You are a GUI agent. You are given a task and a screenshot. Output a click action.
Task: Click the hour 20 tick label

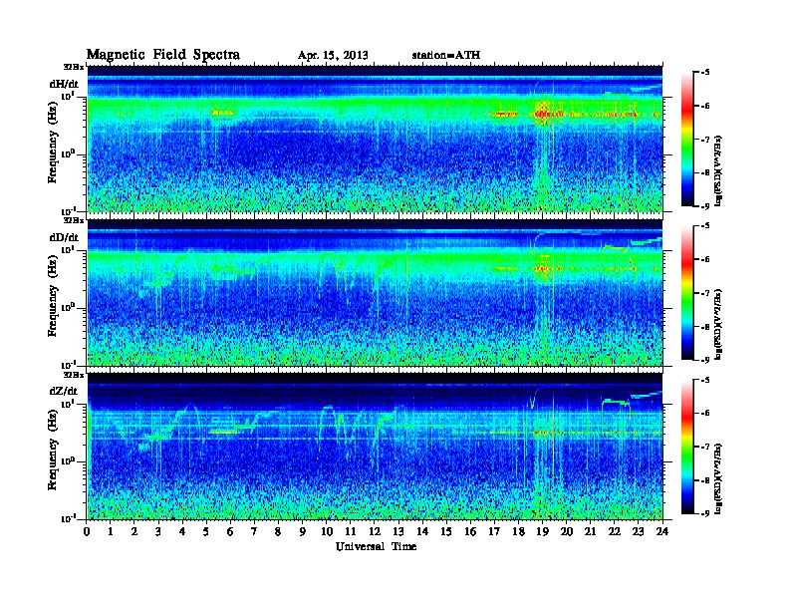pos(567,531)
